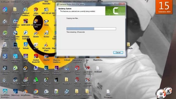
Task: Open Browser Opera shortcut
Action: pyautogui.click(x=77, y=70)
